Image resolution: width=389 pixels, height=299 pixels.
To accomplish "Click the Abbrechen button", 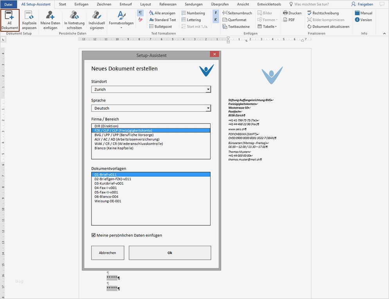I will pos(107,253).
